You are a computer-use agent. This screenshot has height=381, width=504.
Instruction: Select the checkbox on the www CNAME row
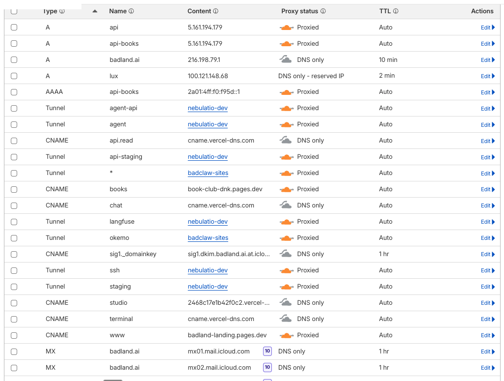14,335
